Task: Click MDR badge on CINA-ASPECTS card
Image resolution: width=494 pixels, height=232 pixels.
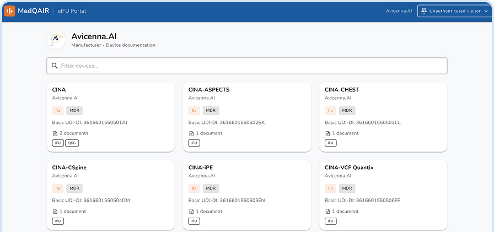Action: point(211,111)
